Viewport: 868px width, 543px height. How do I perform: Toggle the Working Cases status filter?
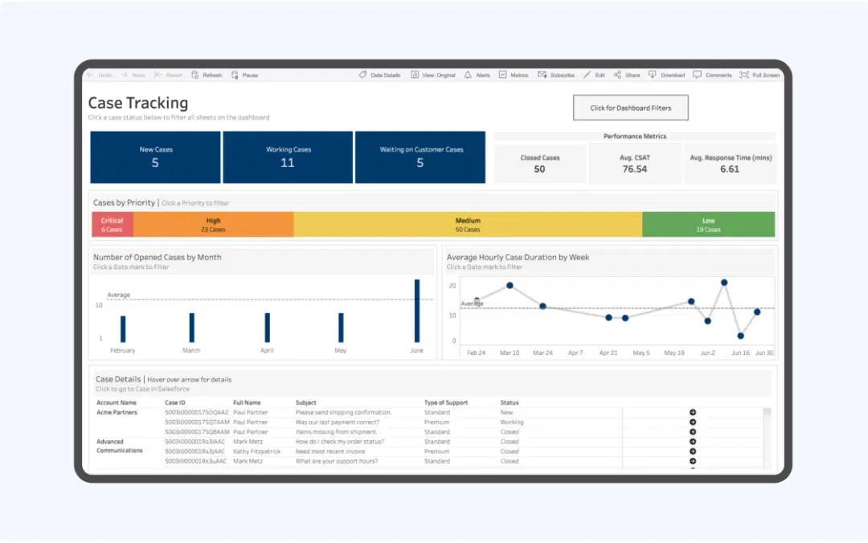pyautogui.click(x=287, y=157)
